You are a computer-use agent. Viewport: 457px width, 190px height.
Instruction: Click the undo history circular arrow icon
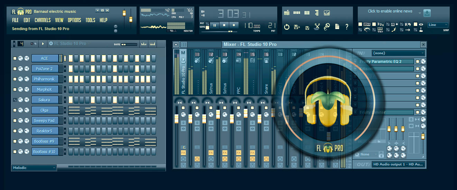pos(287,27)
